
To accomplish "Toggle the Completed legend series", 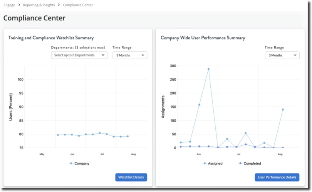I will click(252, 163).
